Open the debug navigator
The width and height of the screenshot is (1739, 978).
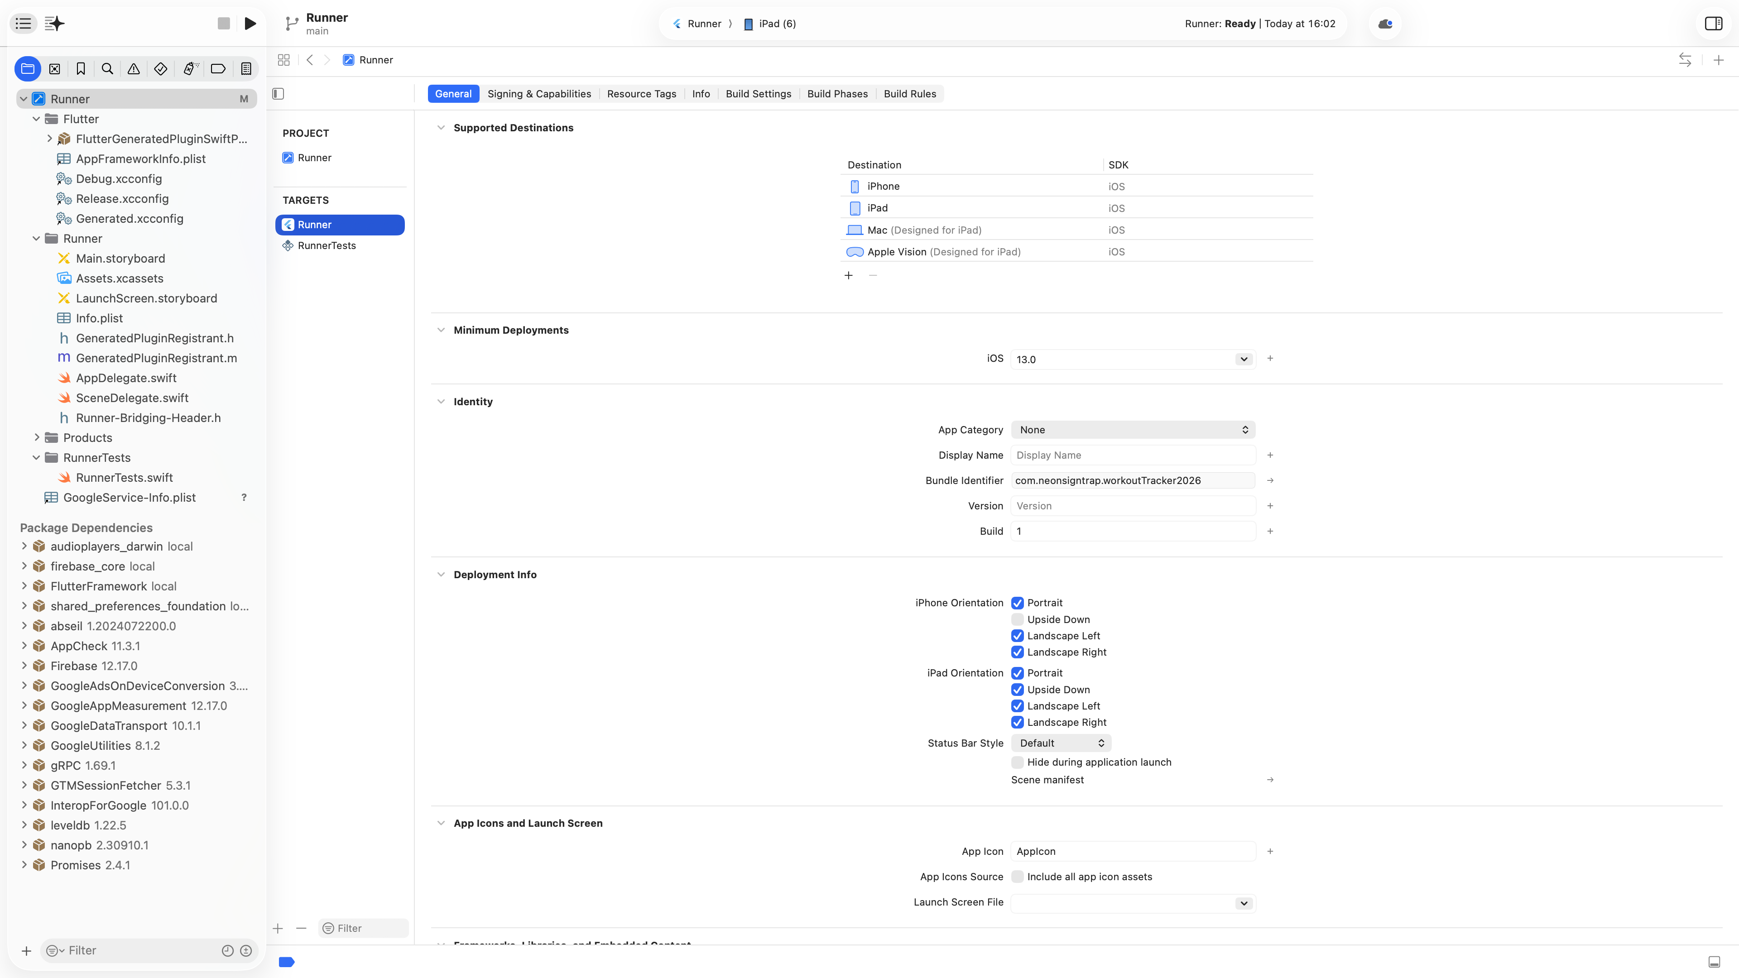coord(190,69)
